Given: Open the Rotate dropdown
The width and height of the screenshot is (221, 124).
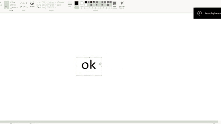Looking at the screenshot, I should tap(14, 8).
